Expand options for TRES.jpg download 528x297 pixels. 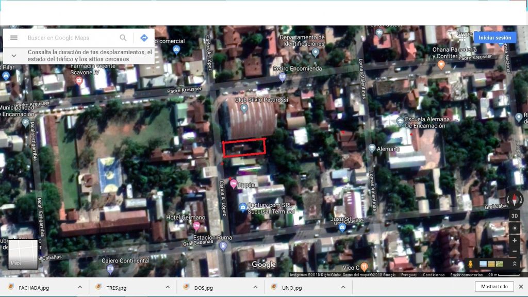point(168,287)
